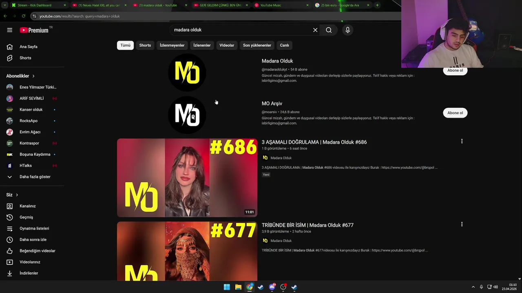The height and width of the screenshot is (293, 522).
Task: Open the Madara Olduk channel name result
Action: pos(277,61)
